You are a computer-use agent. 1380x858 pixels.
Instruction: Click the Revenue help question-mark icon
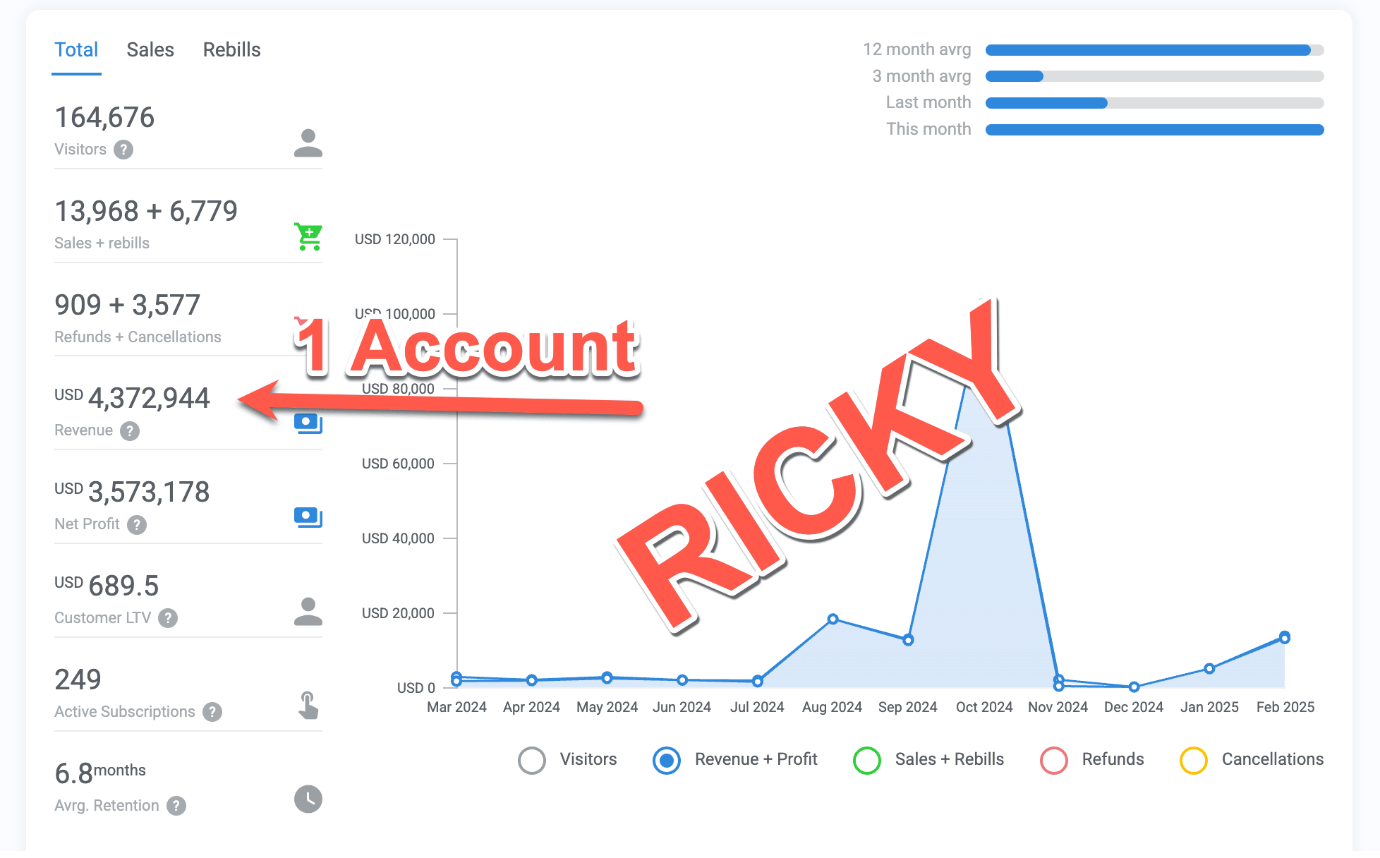[130, 430]
